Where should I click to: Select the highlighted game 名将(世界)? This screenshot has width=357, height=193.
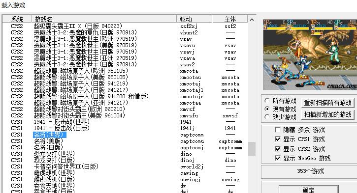coord(50,135)
